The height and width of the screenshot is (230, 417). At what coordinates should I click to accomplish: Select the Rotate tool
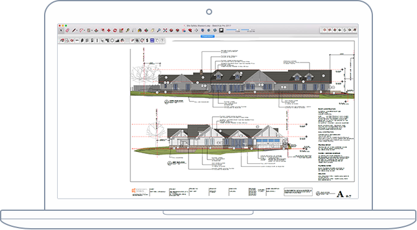pos(115,30)
